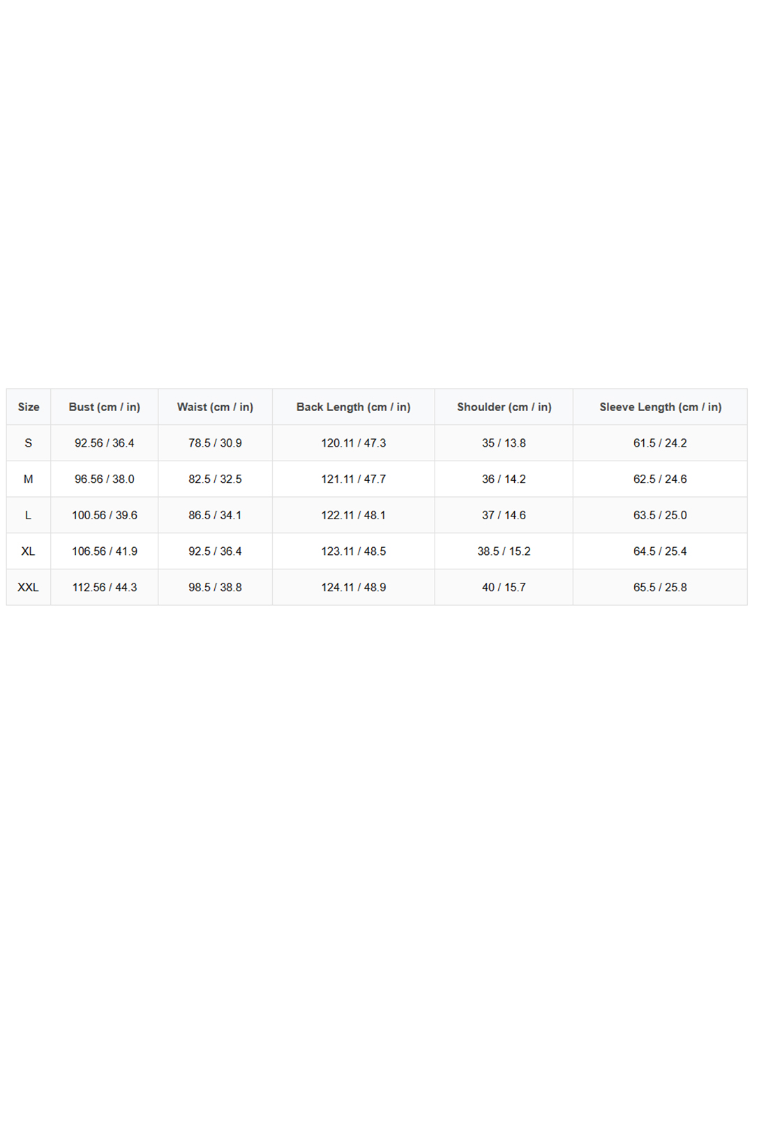Select the S size row label
759x1139 pixels.
point(29,443)
